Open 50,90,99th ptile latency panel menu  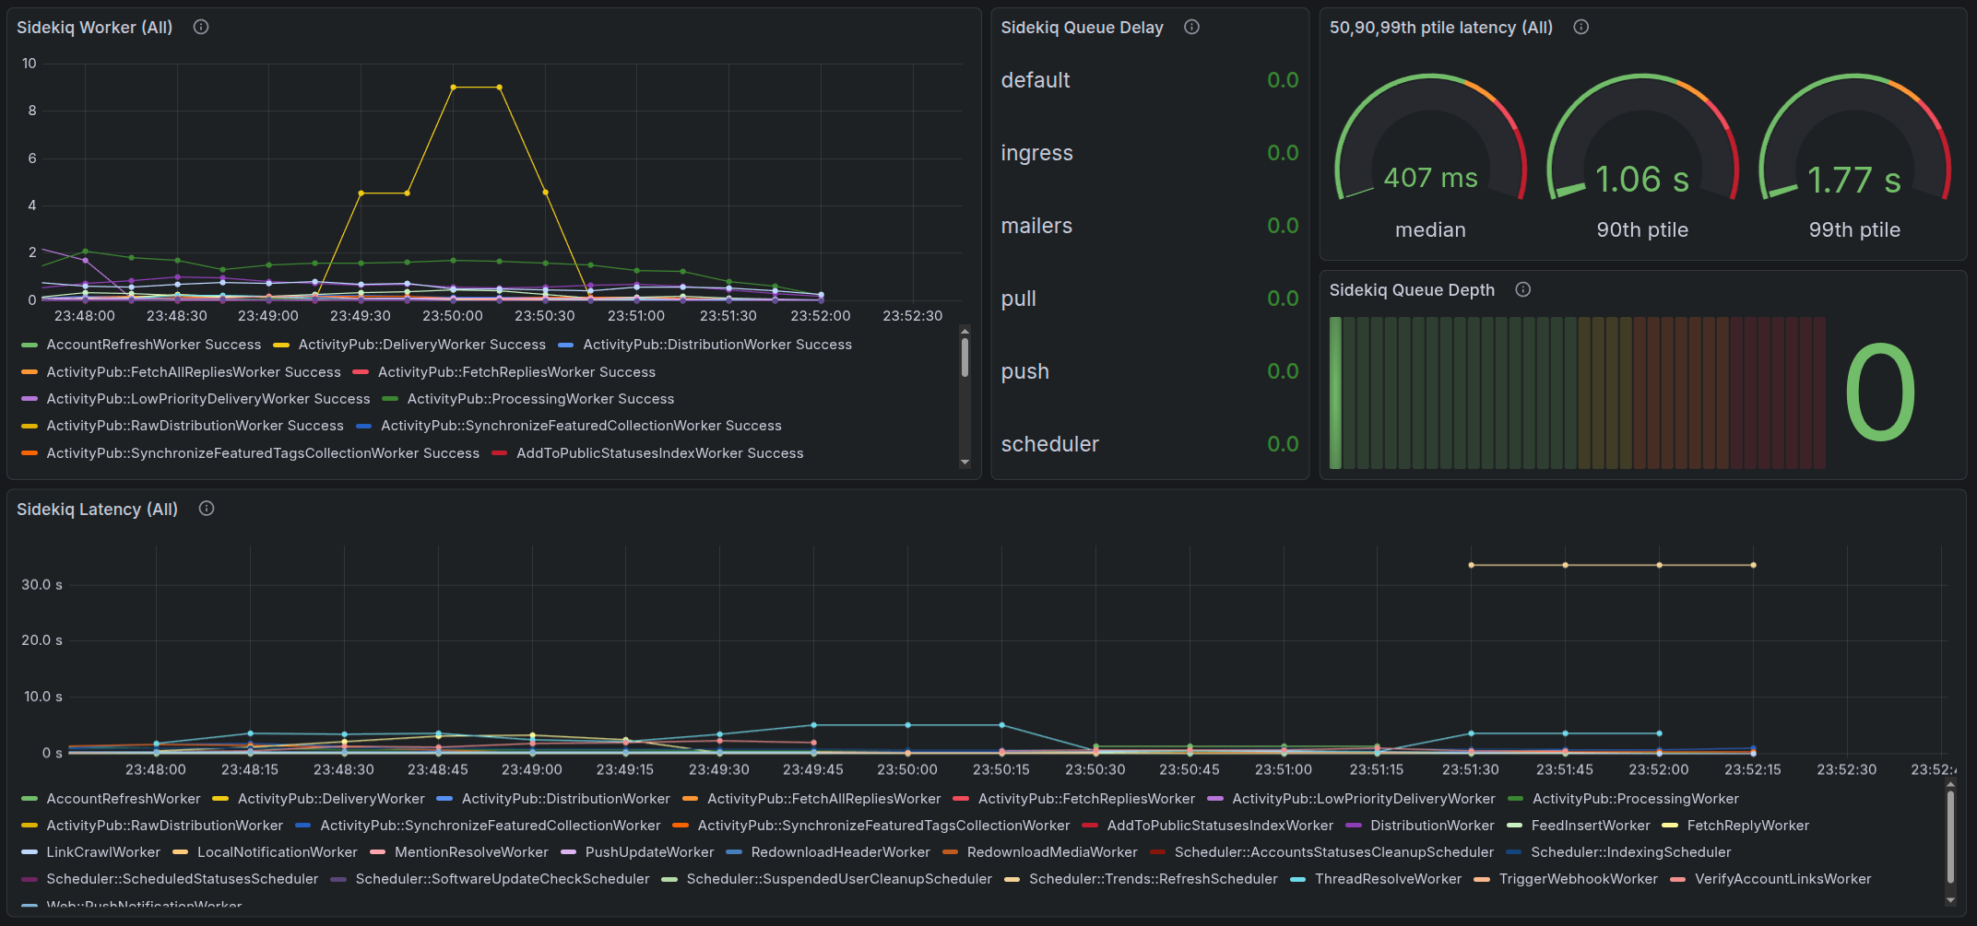click(x=1440, y=28)
